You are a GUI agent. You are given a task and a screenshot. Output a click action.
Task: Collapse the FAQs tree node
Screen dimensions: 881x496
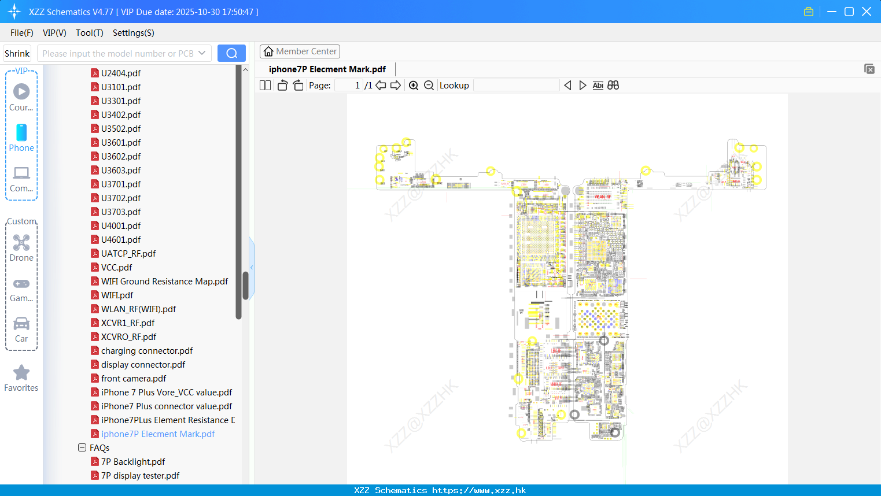pyautogui.click(x=82, y=447)
